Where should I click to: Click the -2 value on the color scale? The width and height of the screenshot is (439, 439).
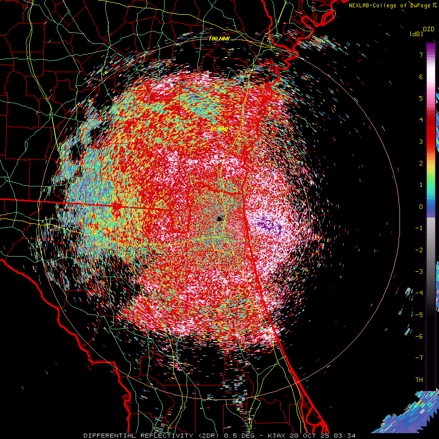[x=419, y=250]
